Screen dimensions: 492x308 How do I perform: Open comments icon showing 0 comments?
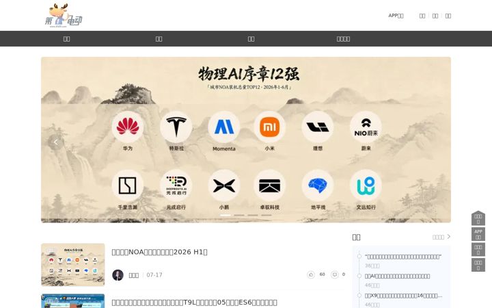335,274
